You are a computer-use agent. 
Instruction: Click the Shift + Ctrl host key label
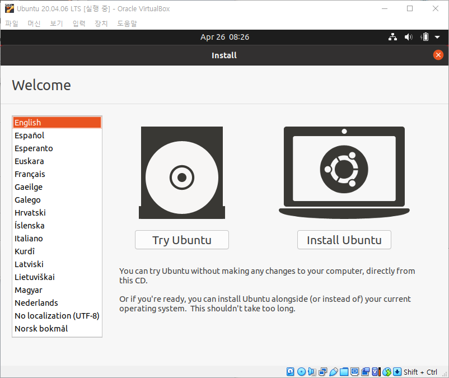point(420,372)
